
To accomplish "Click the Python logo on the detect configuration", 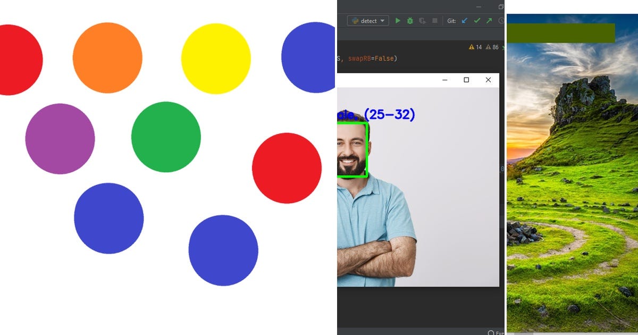I will [x=355, y=21].
